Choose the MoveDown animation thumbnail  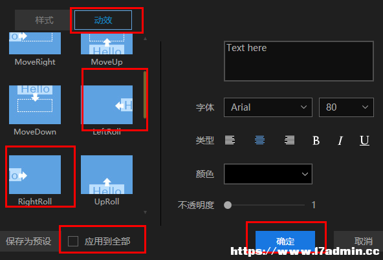click(35, 105)
